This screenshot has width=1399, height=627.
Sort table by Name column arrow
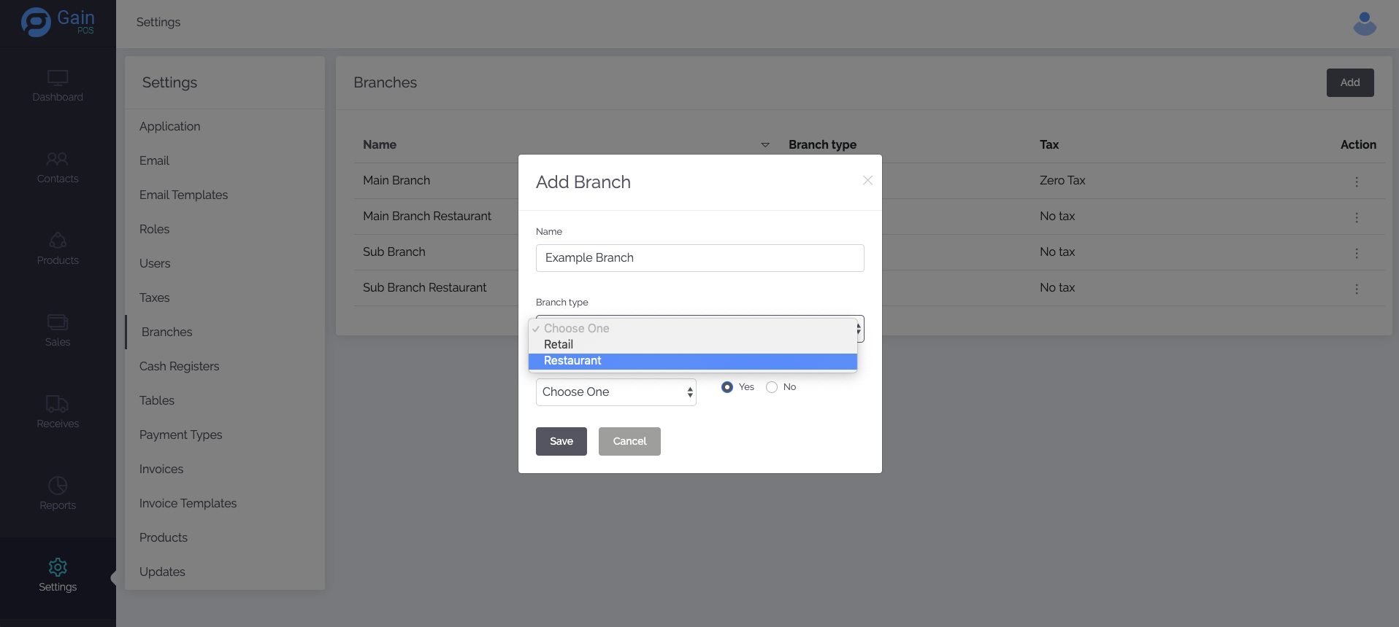coord(765,145)
